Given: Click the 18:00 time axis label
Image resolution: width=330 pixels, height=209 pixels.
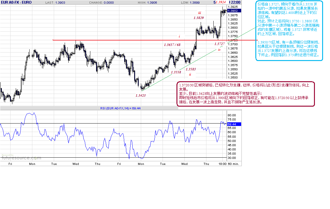Looking at the screenshot, I should [222, 164].
